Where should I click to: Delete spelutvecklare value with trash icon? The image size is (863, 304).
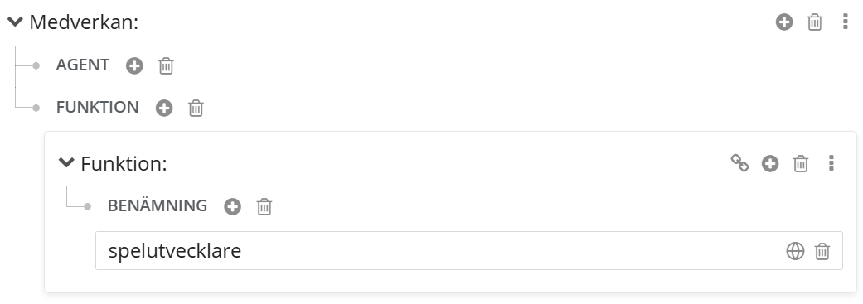coord(822,251)
